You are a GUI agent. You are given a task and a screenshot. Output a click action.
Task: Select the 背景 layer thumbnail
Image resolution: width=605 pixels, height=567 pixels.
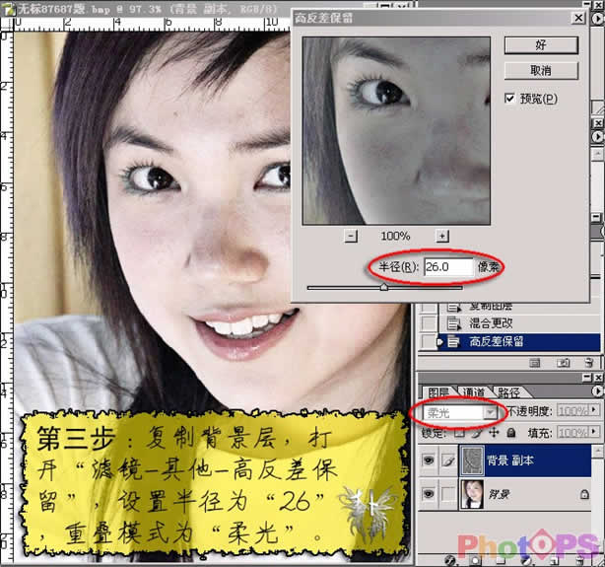[472, 494]
